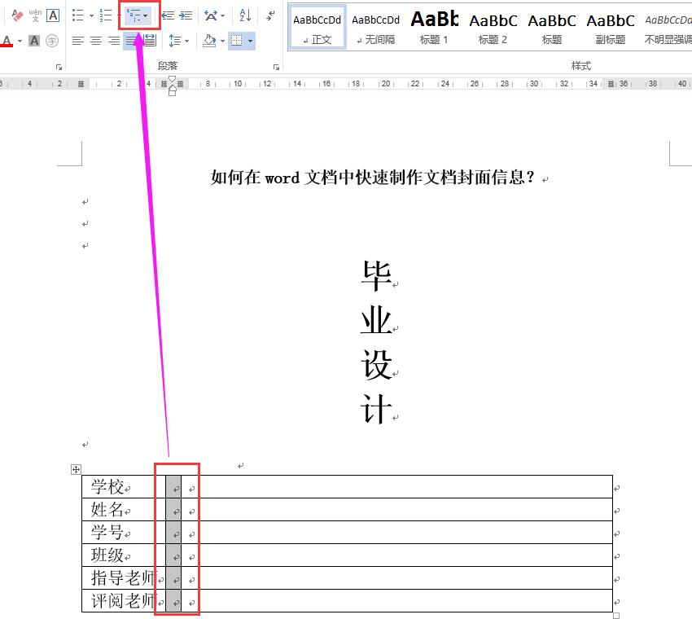Click the Asian Layout icon
Screen dimensions: 692x619
pos(209,15)
